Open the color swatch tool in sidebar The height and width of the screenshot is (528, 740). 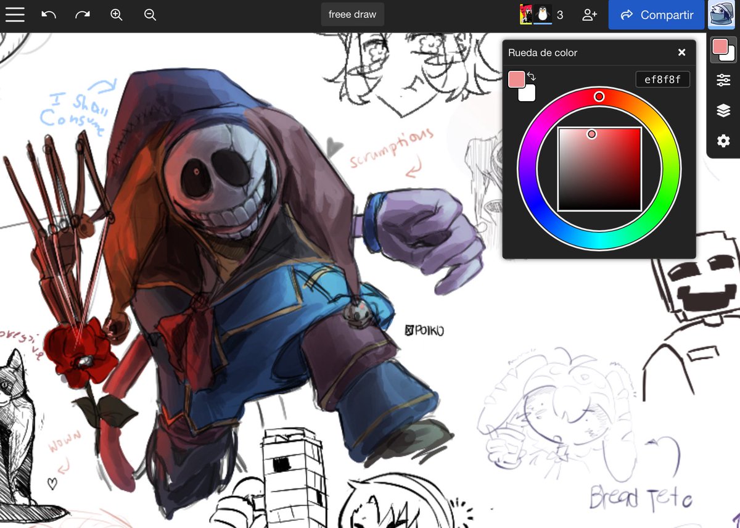(723, 49)
